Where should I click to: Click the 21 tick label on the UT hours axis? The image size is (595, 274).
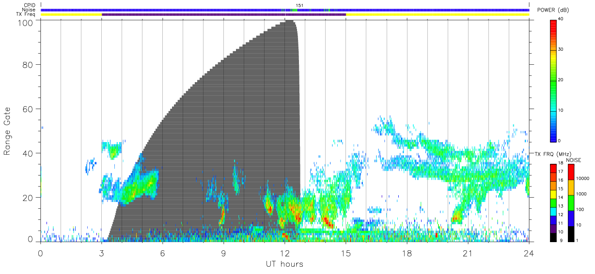(468, 253)
